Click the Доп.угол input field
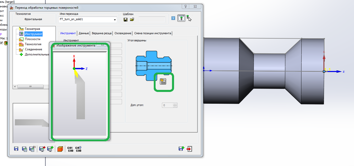The width and height of the screenshot is (354, 166). (168, 105)
